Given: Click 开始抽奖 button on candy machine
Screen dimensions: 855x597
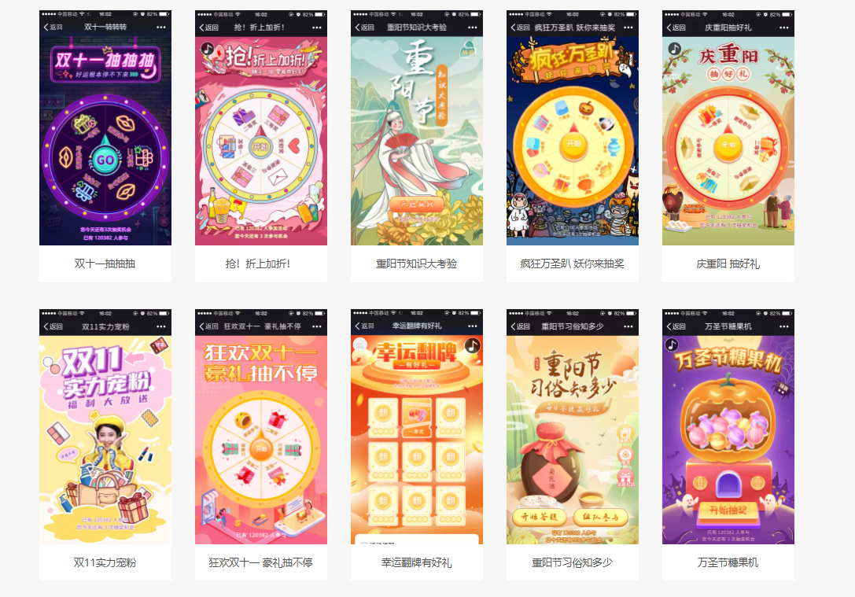Looking at the screenshot, I should pos(728,510).
